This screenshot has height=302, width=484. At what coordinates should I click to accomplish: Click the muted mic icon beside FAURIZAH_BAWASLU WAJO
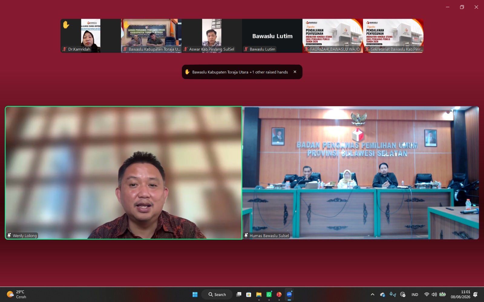click(x=306, y=49)
